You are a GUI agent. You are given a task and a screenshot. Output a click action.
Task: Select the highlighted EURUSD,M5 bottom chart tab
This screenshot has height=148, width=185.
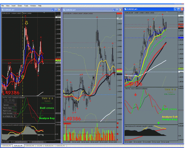click(18, 146)
